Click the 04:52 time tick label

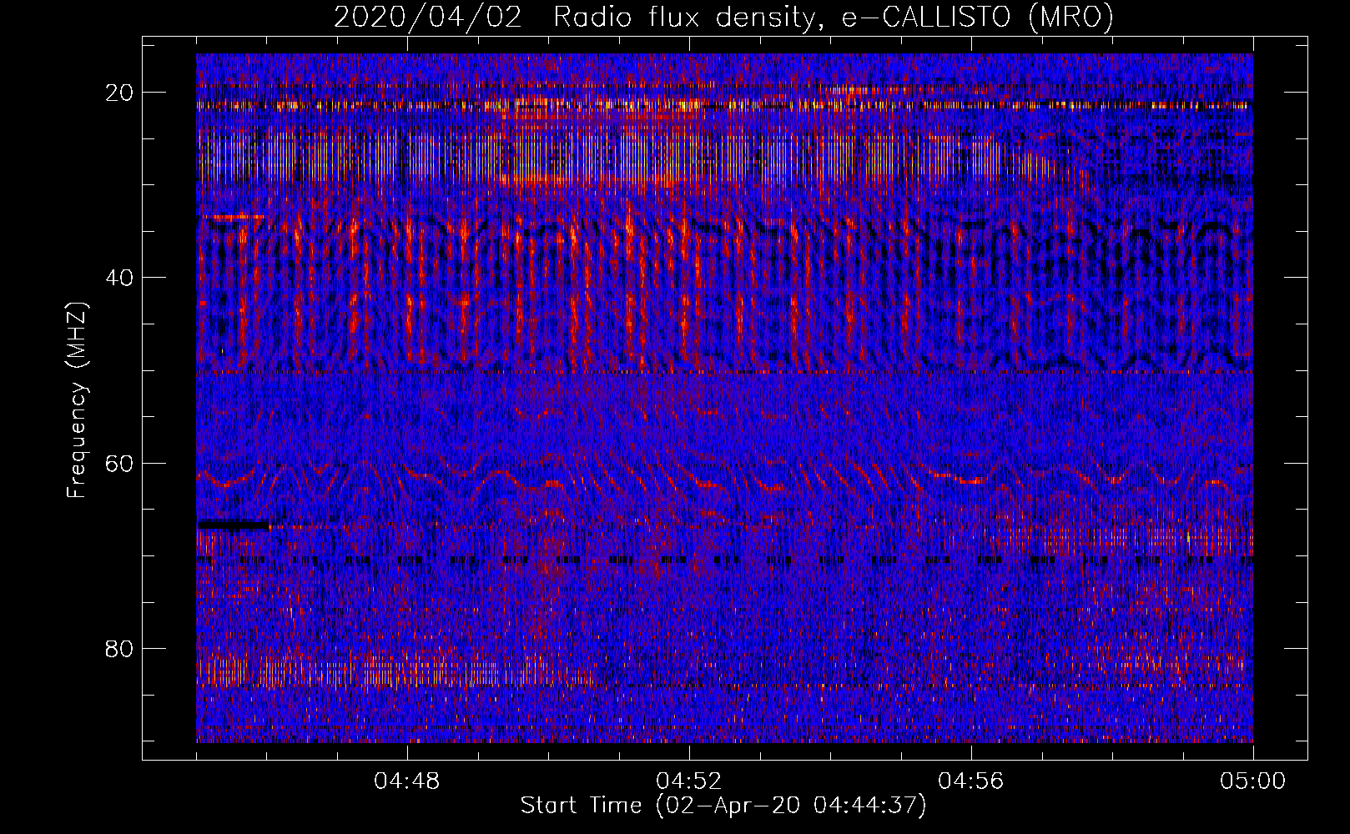(x=689, y=781)
